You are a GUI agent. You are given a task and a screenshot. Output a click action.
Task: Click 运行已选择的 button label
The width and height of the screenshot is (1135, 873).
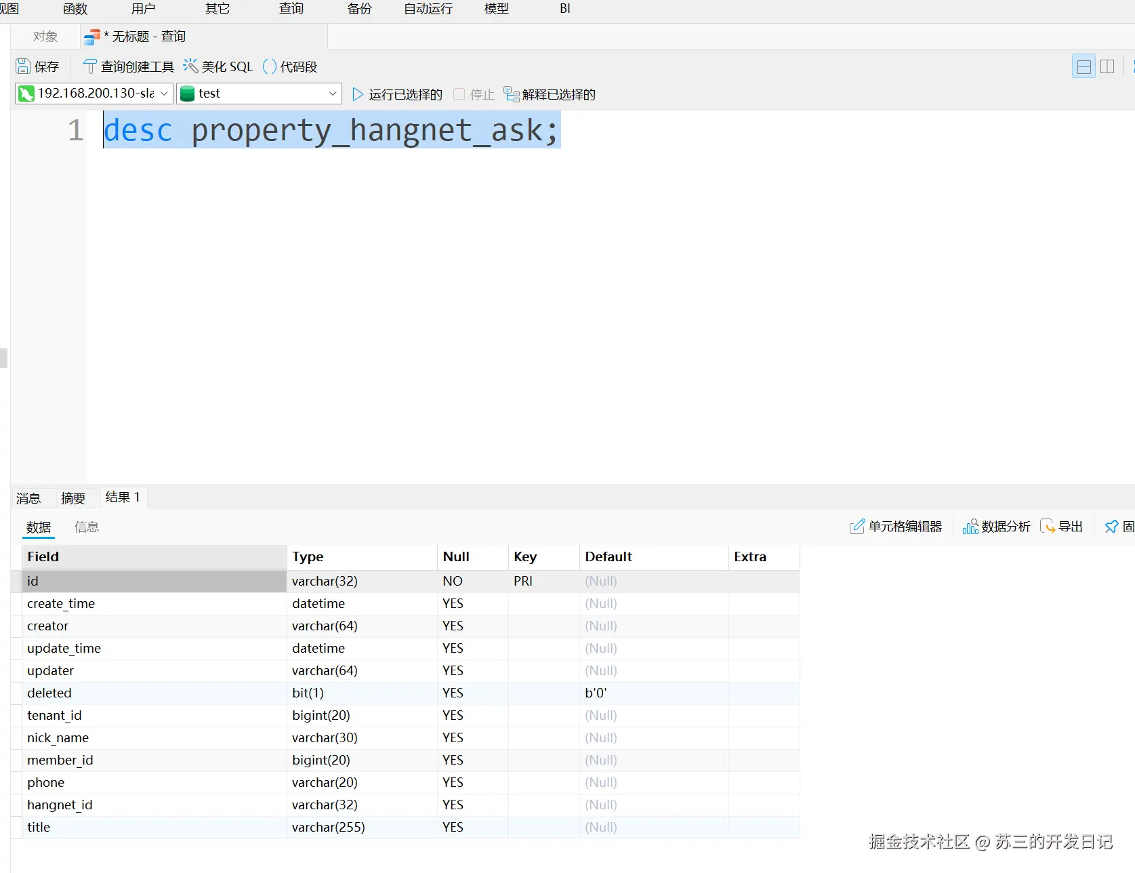(406, 94)
